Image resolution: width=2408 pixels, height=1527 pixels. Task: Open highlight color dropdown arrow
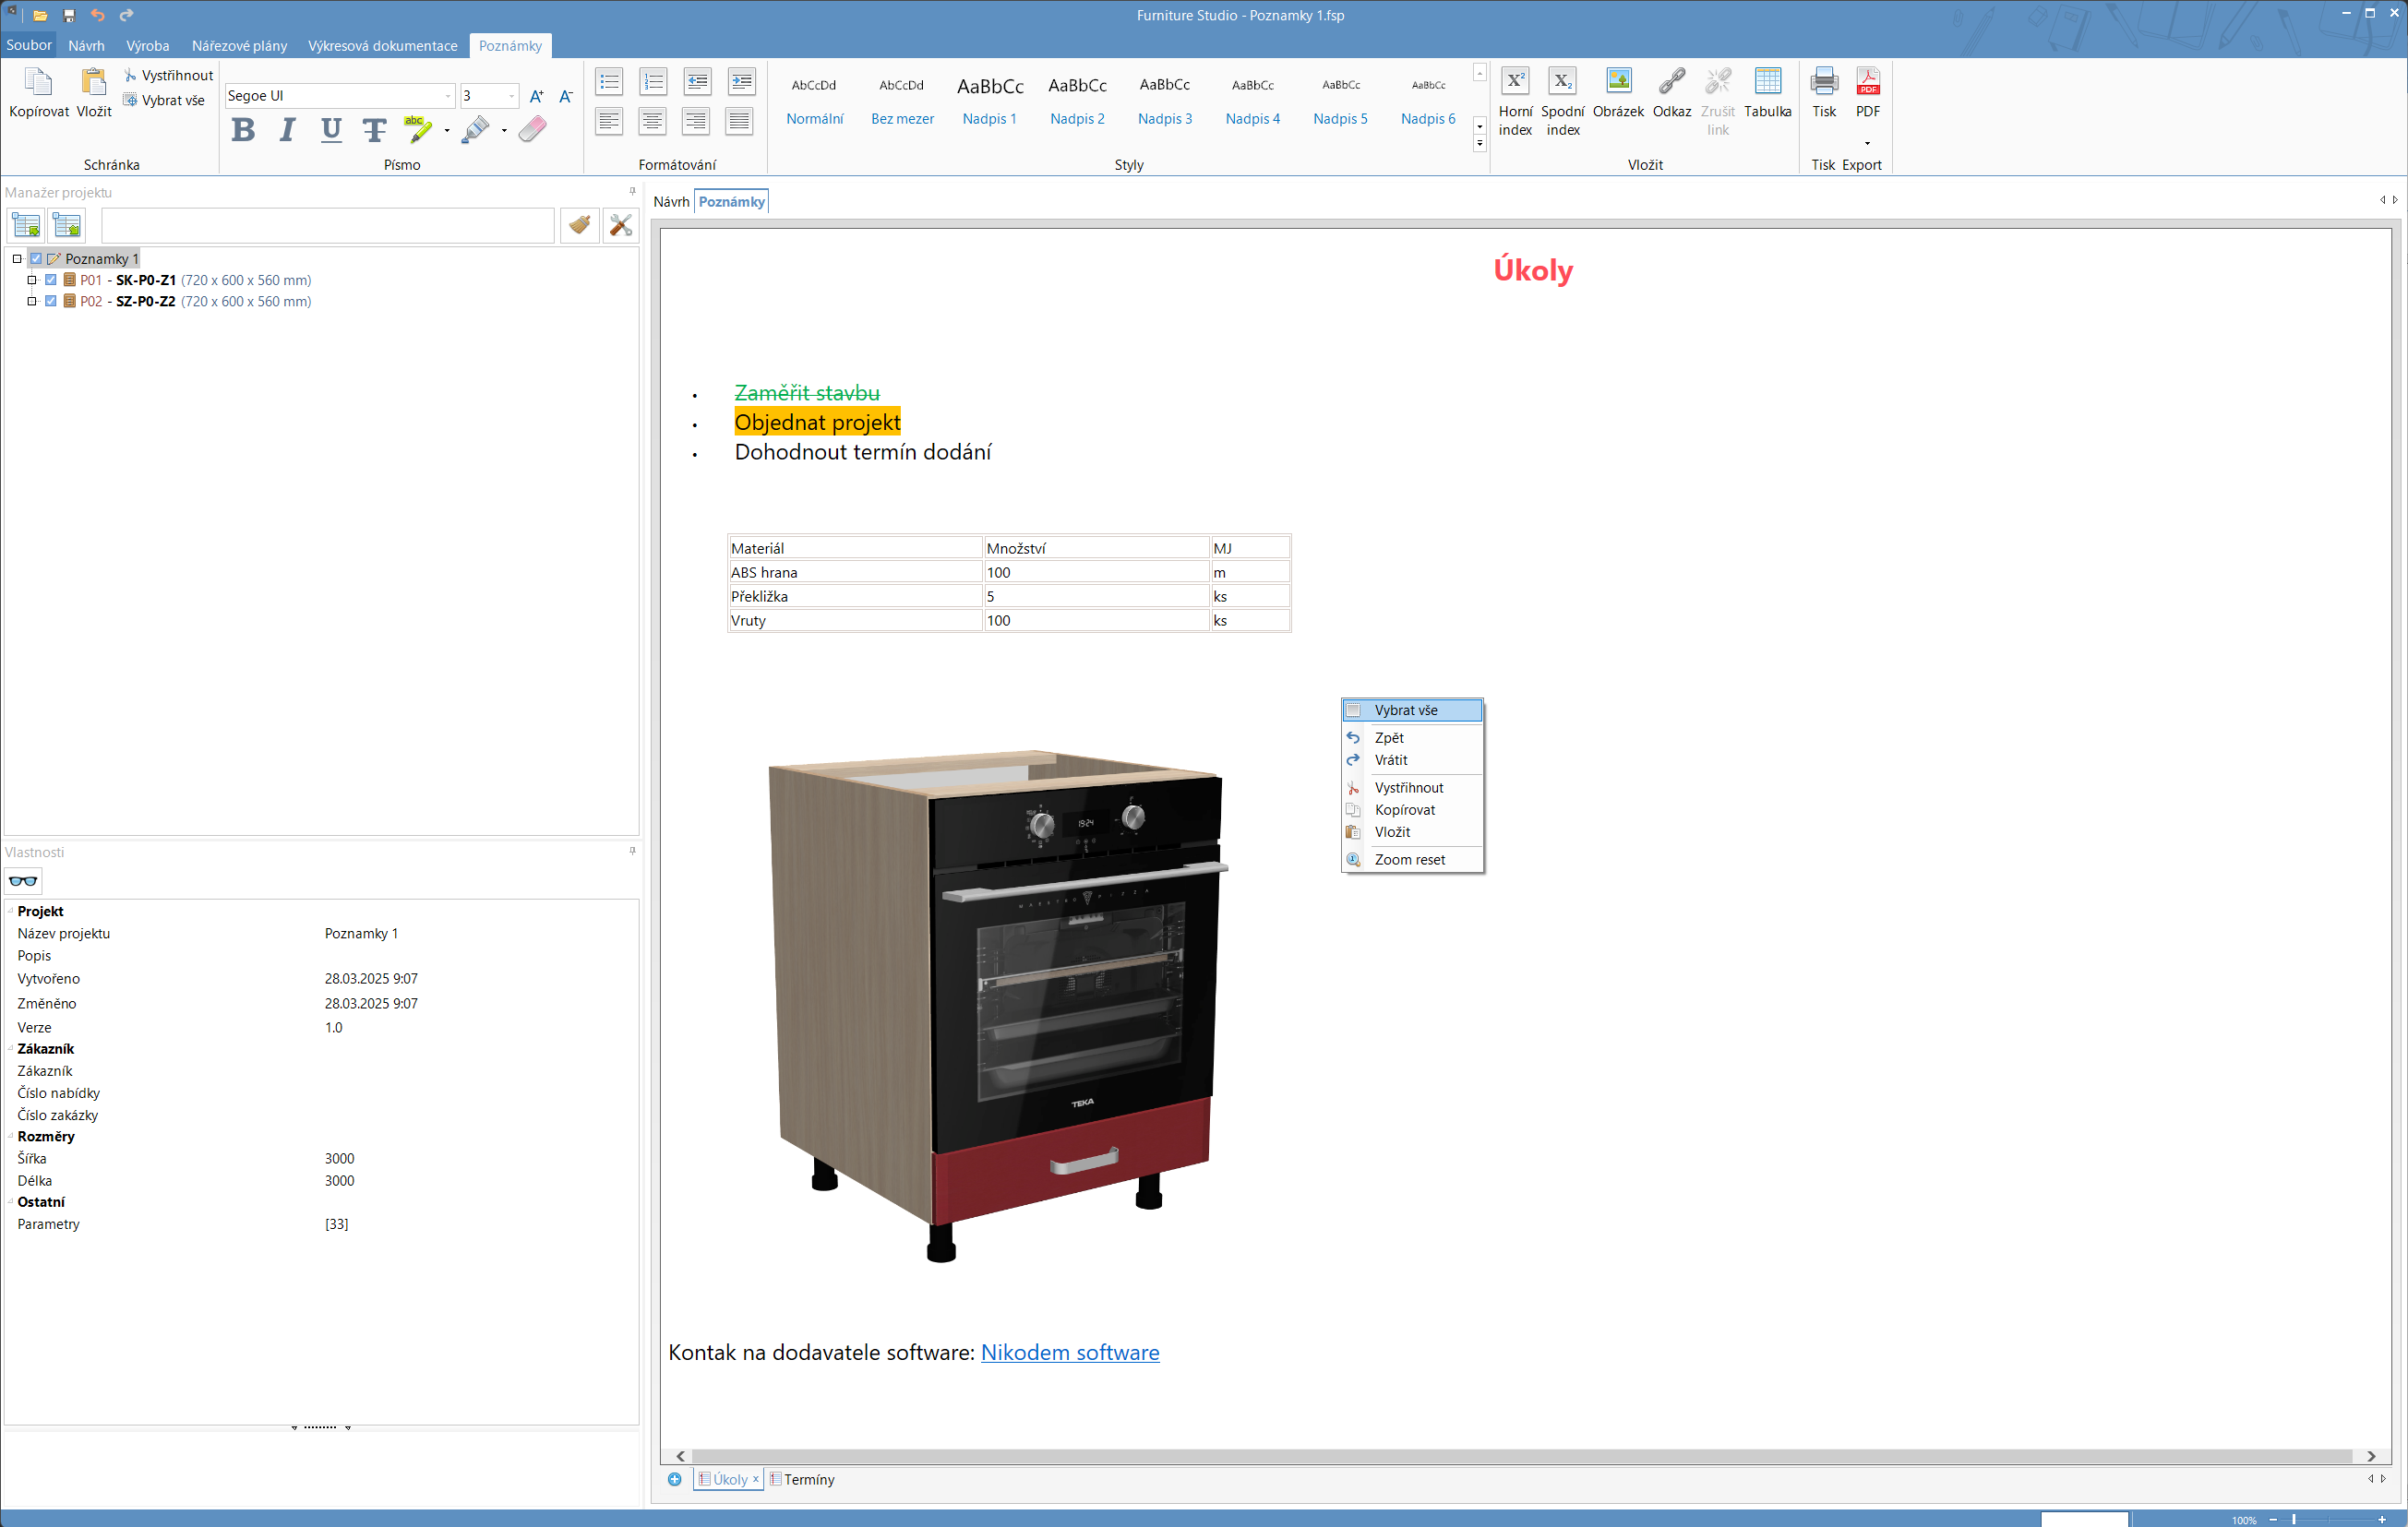coord(447,130)
